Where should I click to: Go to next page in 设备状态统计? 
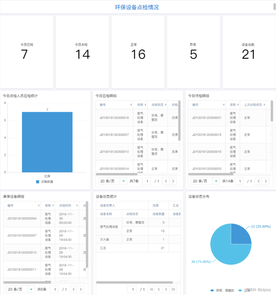pos(166,289)
